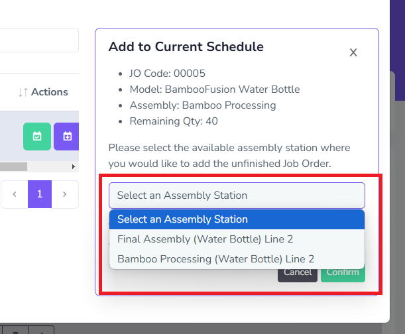Select page 1 in pagination
The width and height of the screenshot is (405, 334).
click(x=40, y=194)
